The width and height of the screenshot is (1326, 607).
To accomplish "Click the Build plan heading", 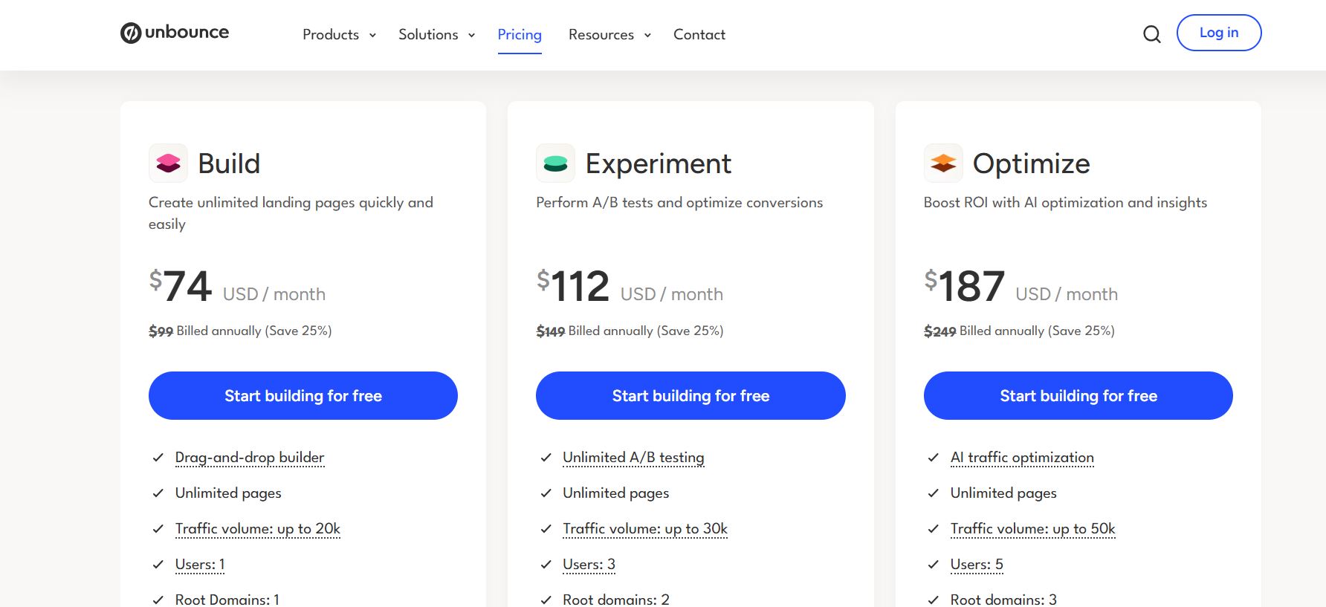I will (229, 163).
